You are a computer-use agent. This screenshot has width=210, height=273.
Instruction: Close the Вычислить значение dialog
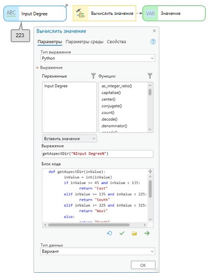click(x=154, y=31)
